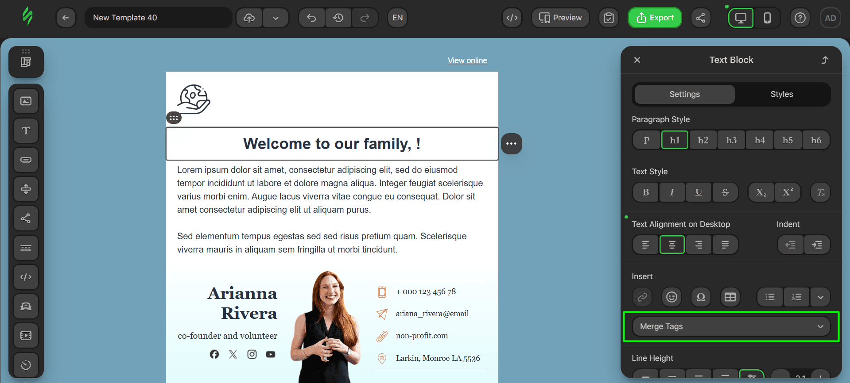This screenshot has width=850, height=383.
Task: Expand list style options chevron
Action: pyautogui.click(x=820, y=297)
